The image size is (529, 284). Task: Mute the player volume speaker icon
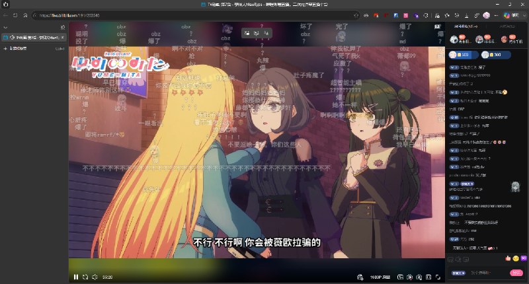[95, 277]
